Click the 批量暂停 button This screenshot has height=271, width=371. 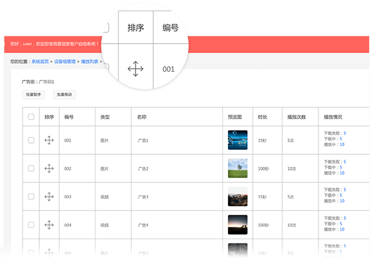coord(33,94)
